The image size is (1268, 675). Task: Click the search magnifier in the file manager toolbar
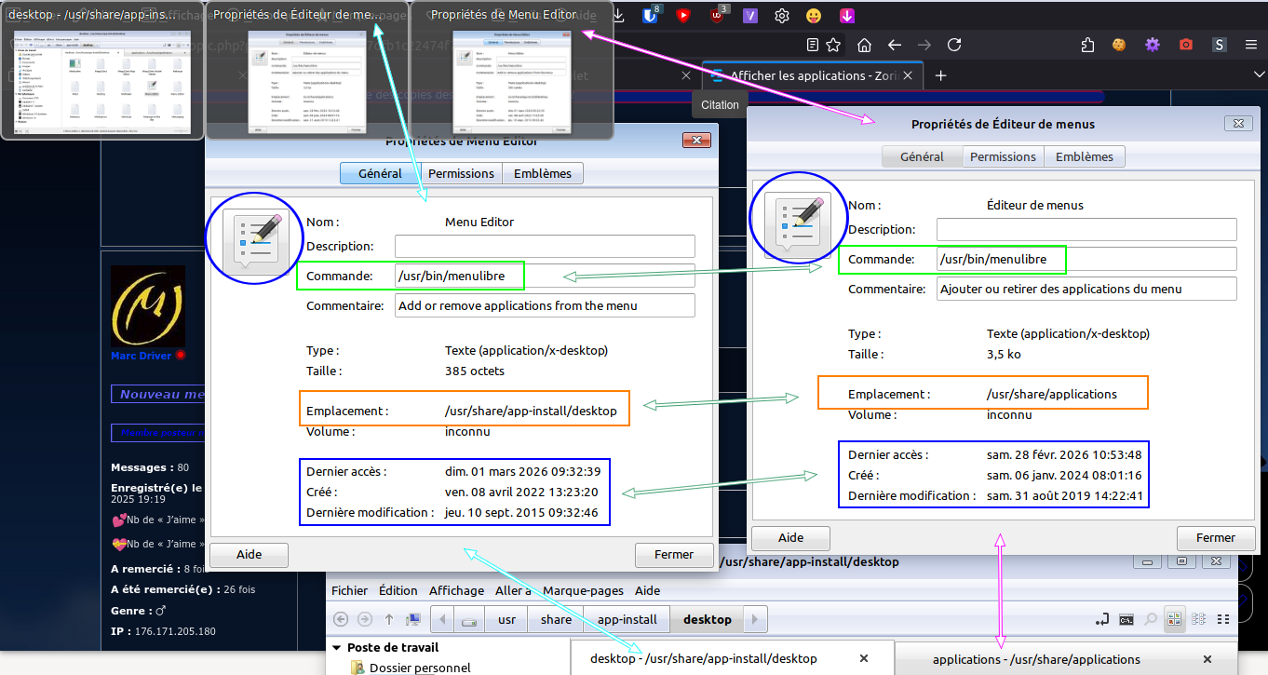pos(1151,619)
